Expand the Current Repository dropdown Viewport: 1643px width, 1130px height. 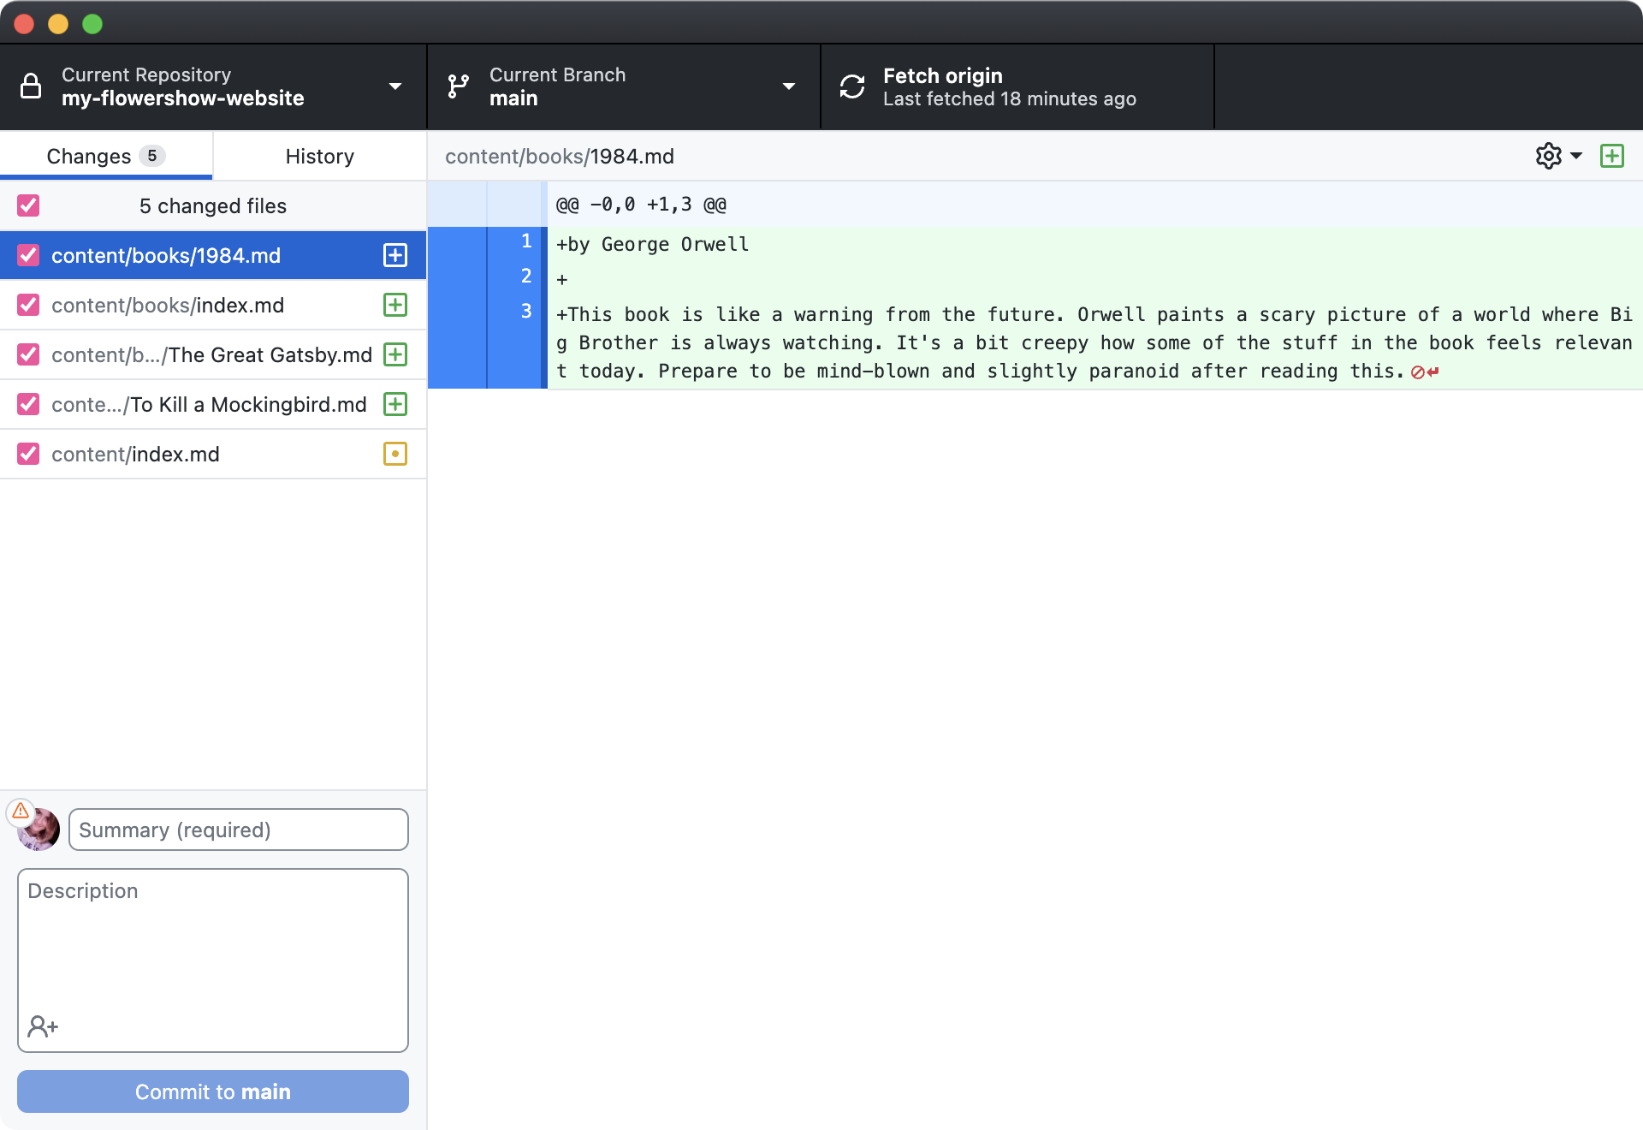(395, 86)
